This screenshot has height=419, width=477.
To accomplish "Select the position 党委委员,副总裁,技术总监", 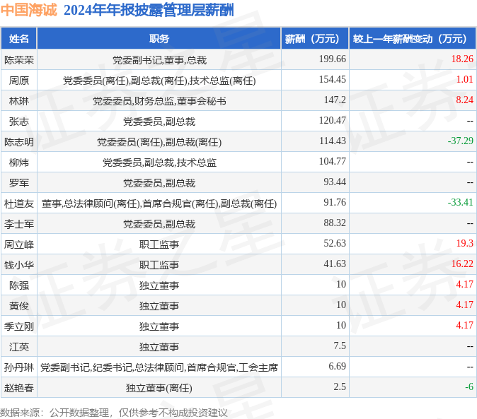I will coord(159,163).
